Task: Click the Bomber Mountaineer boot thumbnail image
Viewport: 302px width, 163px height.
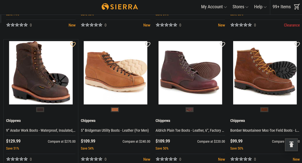Action: tap(265, 73)
